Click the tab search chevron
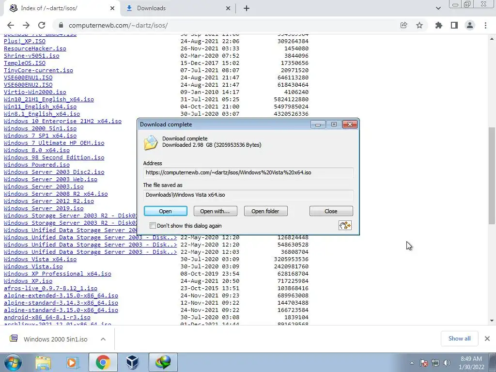 [438, 8]
